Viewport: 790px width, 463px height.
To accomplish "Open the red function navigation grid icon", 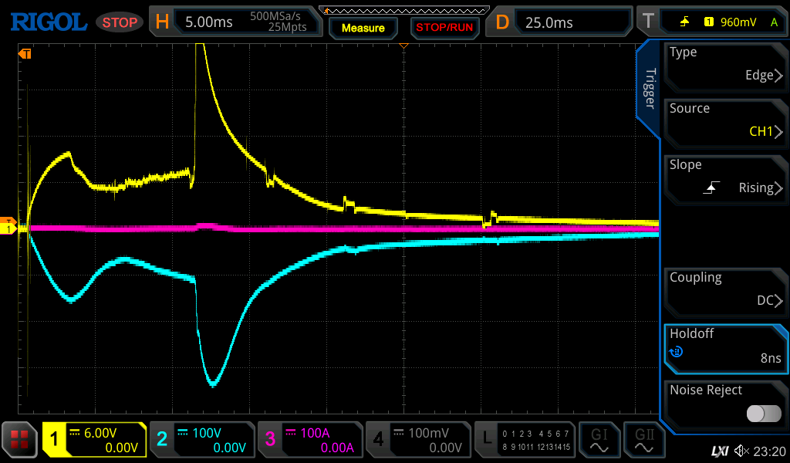I will 20,440.
